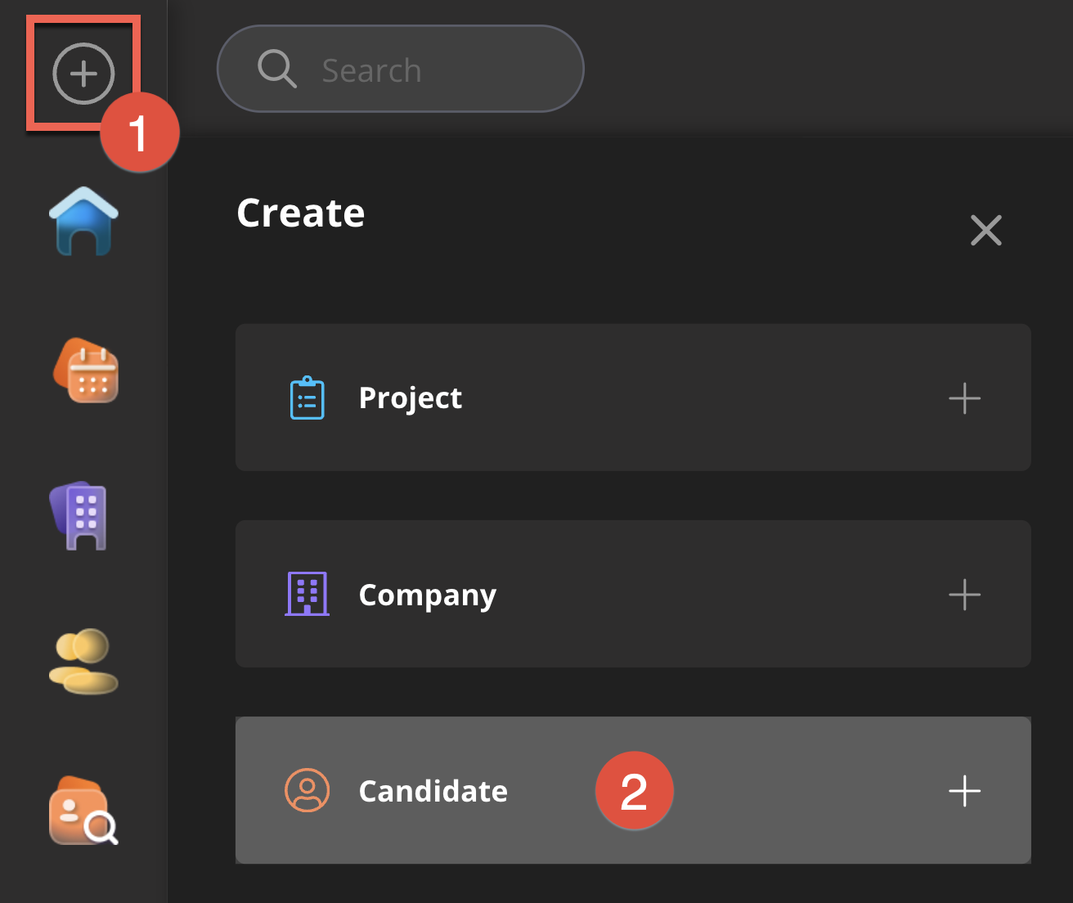The width and height of the screenshot is (1073, 903).
Task: Click the plus beside Company
Action: (x=964, y=595)
